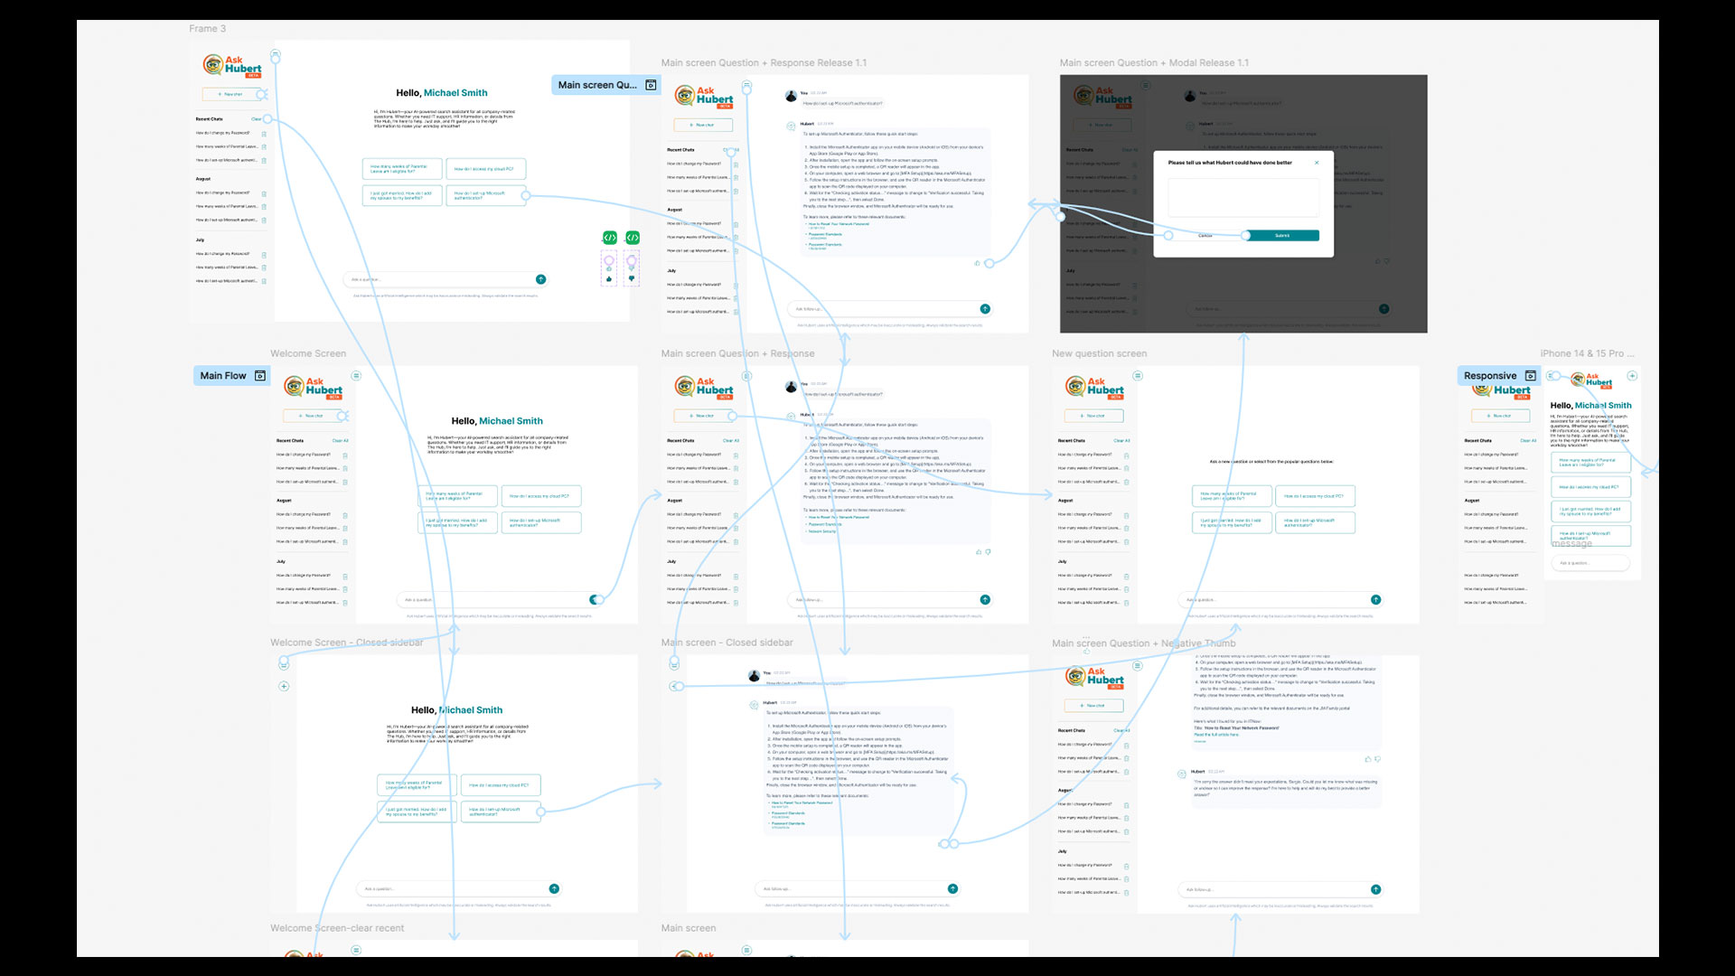
Task: Click play icon on Main Flow label
Action: coord(260,376)
